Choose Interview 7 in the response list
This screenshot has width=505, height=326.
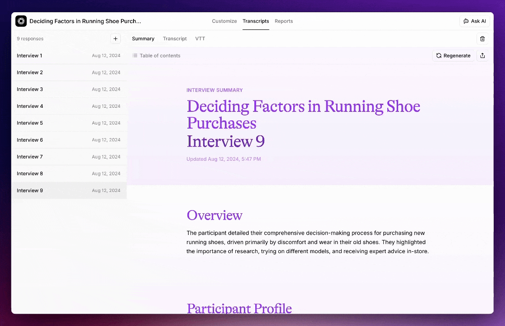coord(69,157)
